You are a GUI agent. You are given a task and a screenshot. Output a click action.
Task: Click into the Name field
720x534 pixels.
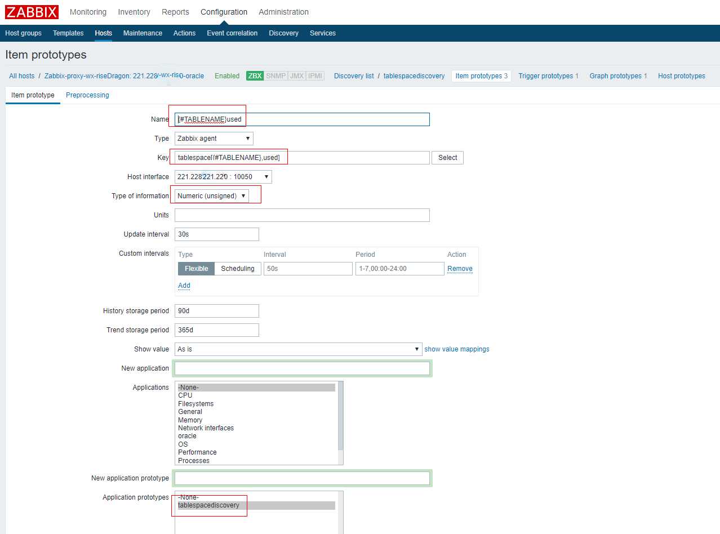pos(302,119)
